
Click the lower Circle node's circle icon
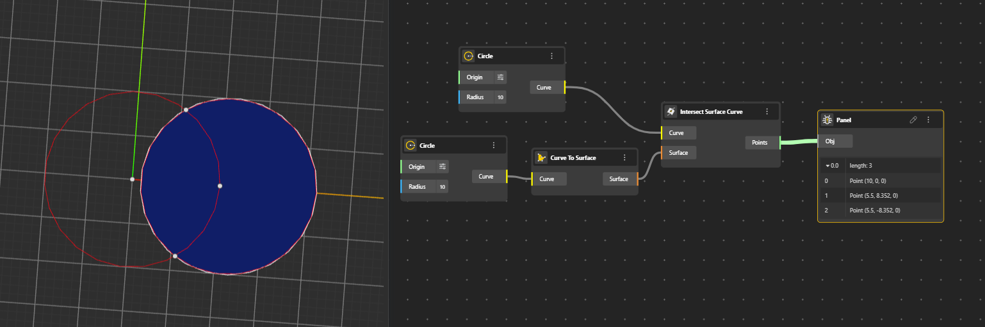pyautogui.click(x=411, y=145)
